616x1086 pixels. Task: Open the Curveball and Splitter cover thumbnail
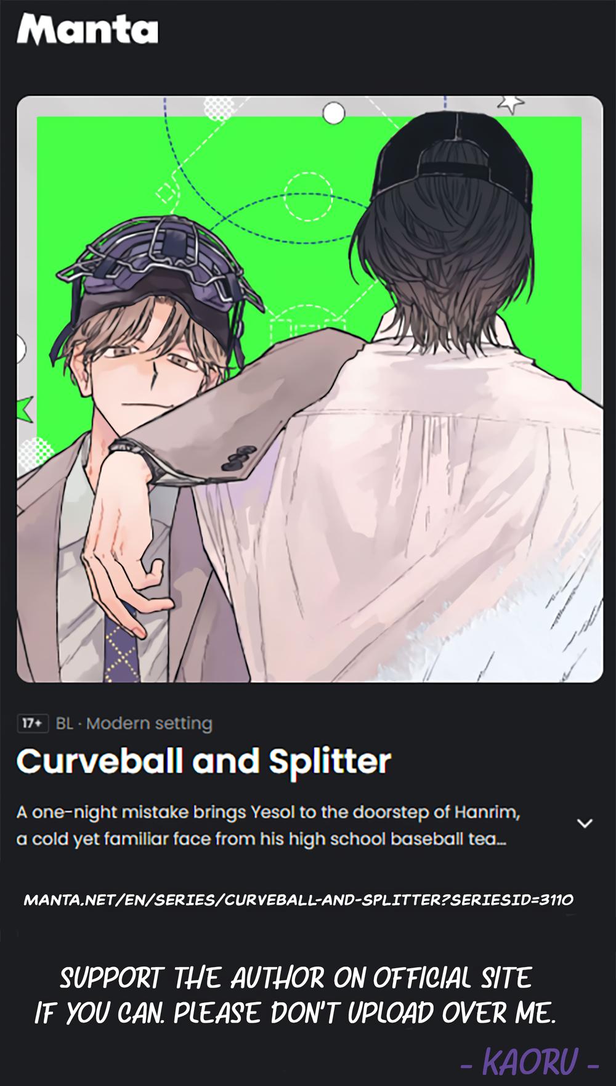(310, 389)
